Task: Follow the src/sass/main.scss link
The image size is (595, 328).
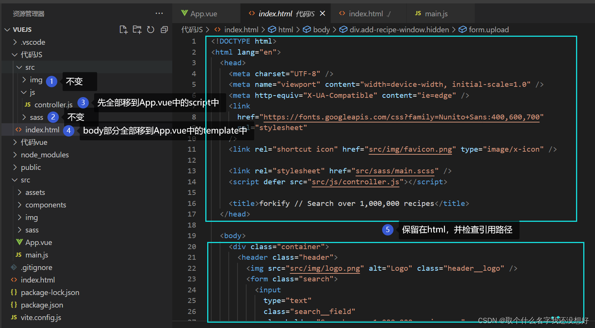Action: 395,171
